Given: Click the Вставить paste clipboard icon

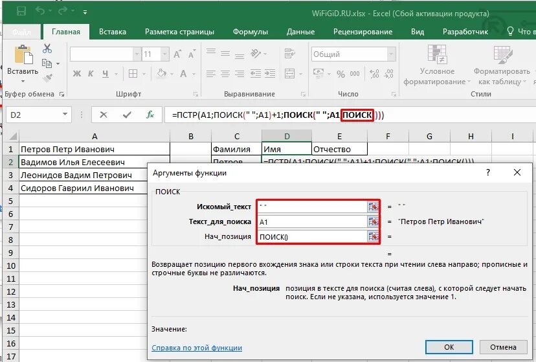Looking at the screenshot, I should click(23, 54).
